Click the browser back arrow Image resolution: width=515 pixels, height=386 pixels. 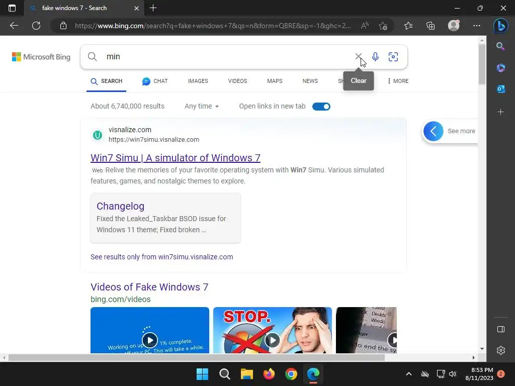coord(14,26)
